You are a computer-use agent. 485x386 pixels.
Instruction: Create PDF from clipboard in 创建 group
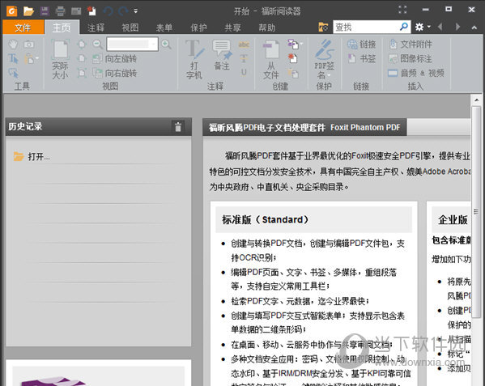pyautogui.click(x=292, y=74)
